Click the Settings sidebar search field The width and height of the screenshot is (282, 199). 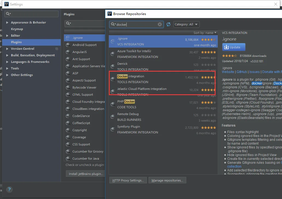click(31, 14)
